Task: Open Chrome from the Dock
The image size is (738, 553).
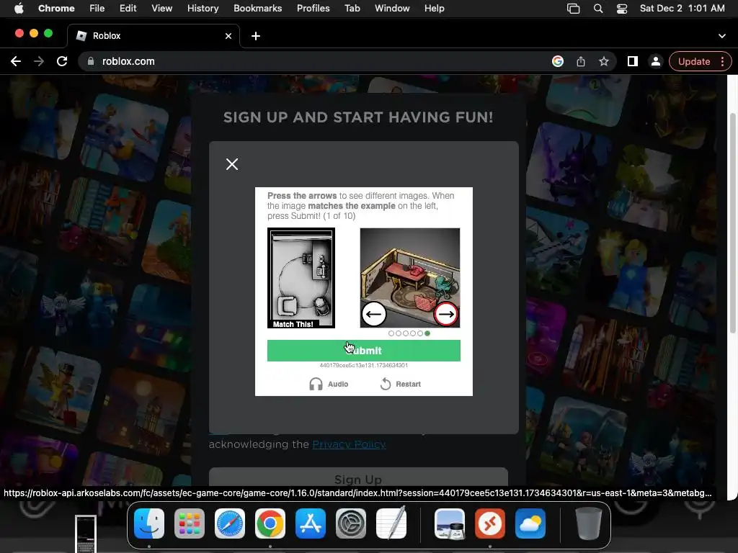Action: click(270, 523)
